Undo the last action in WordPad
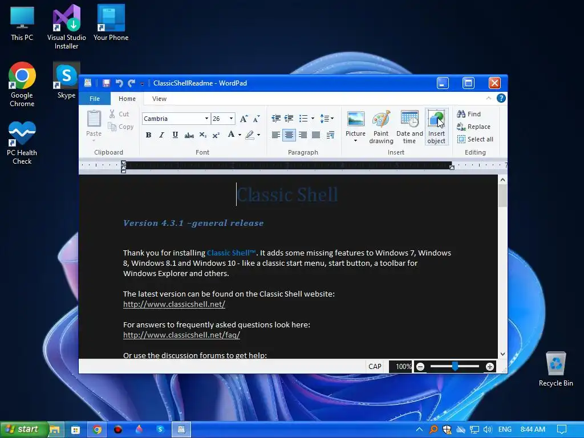This screenshot has width=584, height=438. 119,83
